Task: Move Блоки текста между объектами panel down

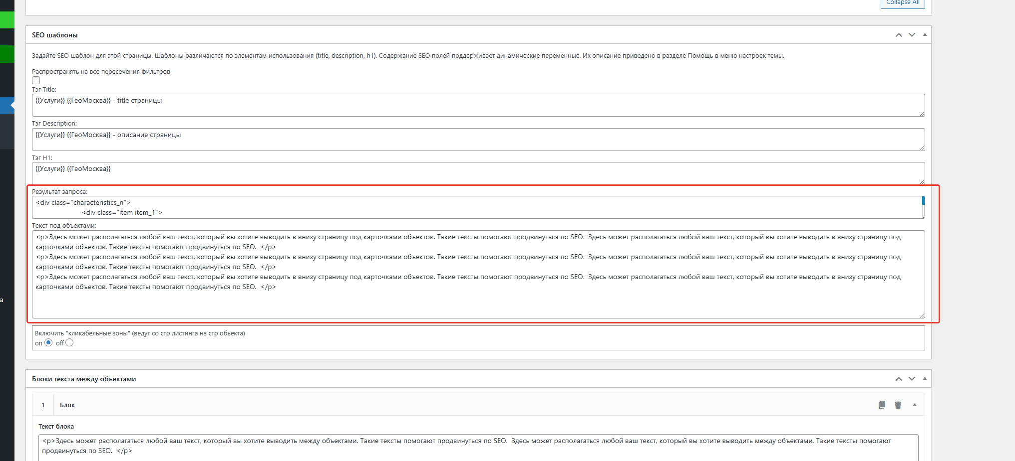Action: 912,379
